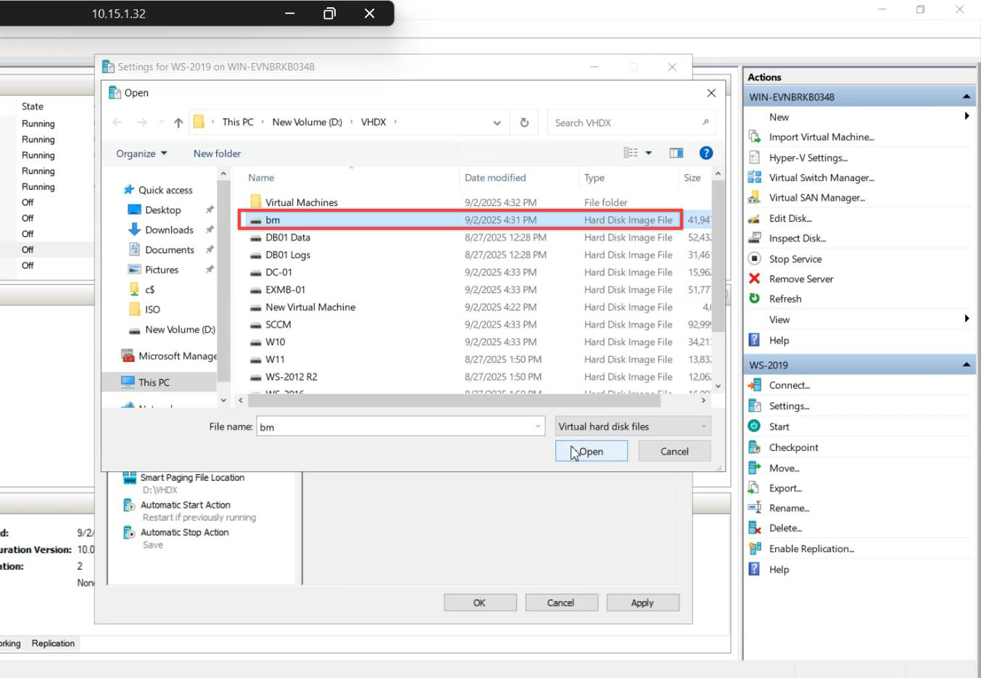Click the Inspect Disk icon

[x=754, y=238]
